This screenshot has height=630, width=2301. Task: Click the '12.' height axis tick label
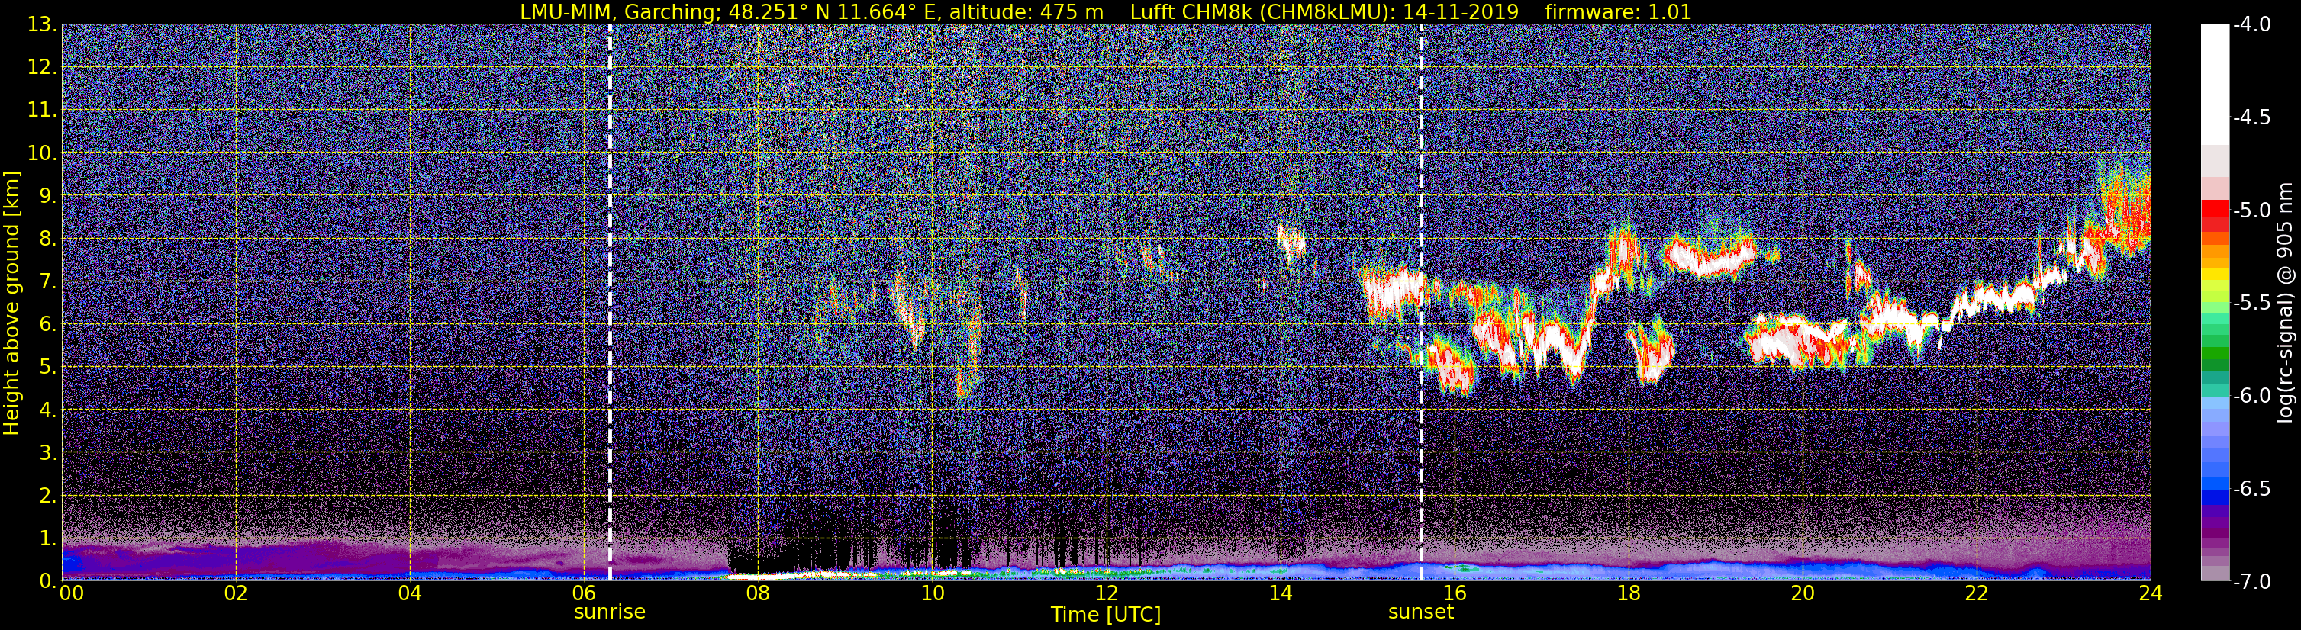pos(43,68)
